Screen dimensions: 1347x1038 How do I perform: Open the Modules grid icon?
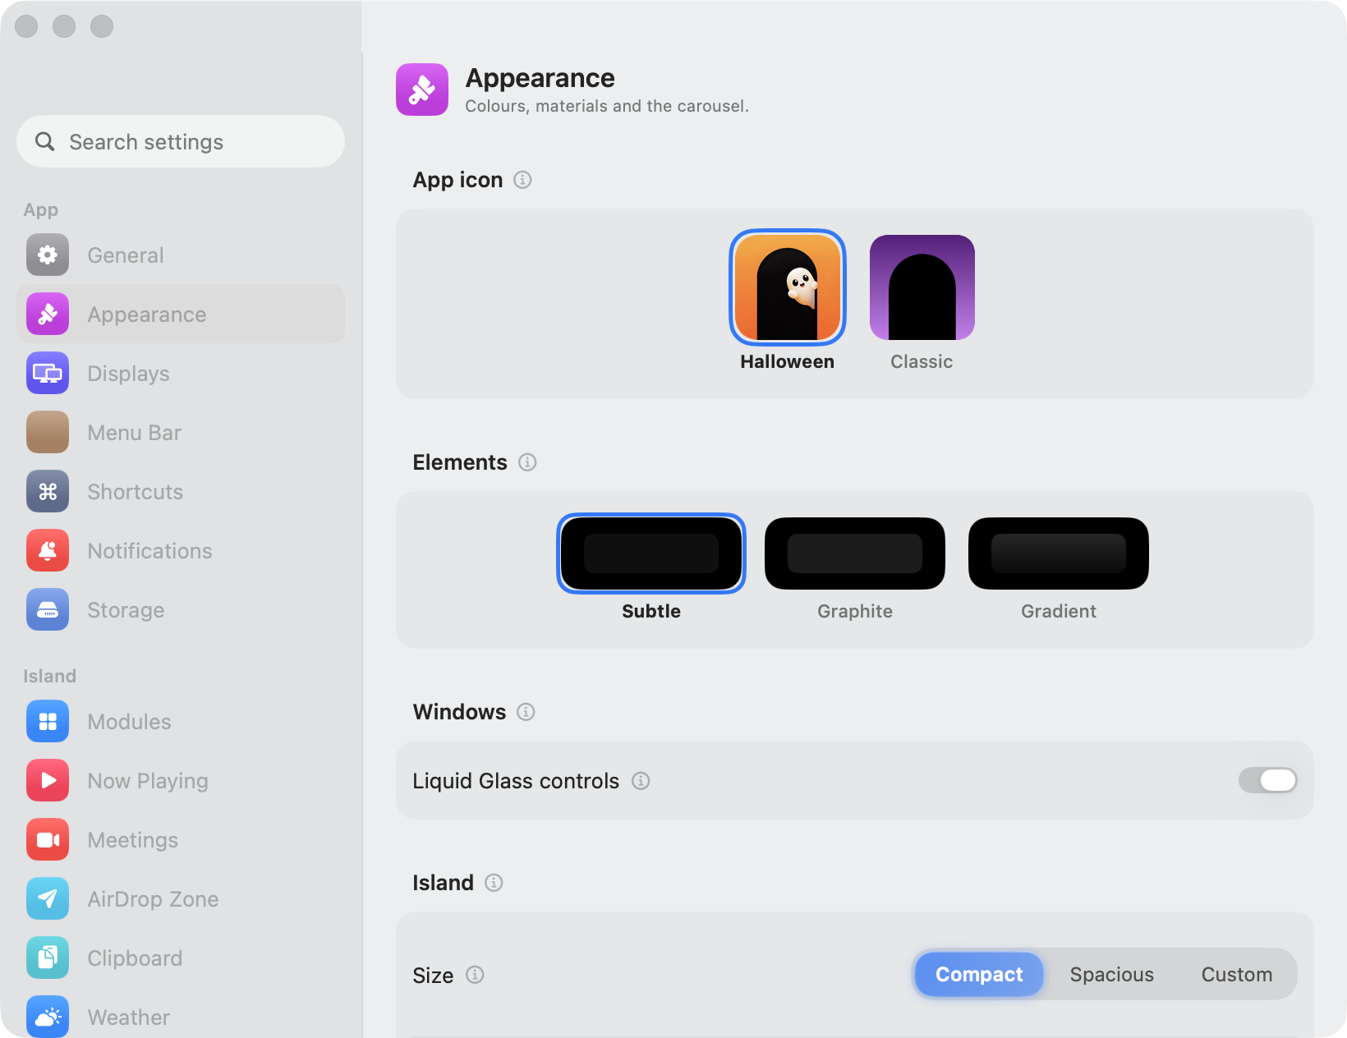(x=48, y=721)
